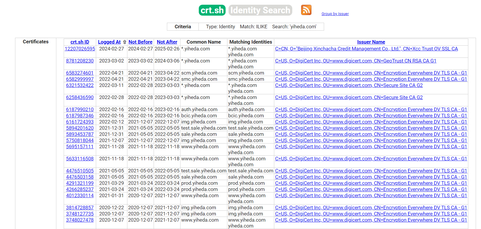Open issuer link in bcic.yiheda.com row
This screenshot has height=229, width=481.
point(371,116)
